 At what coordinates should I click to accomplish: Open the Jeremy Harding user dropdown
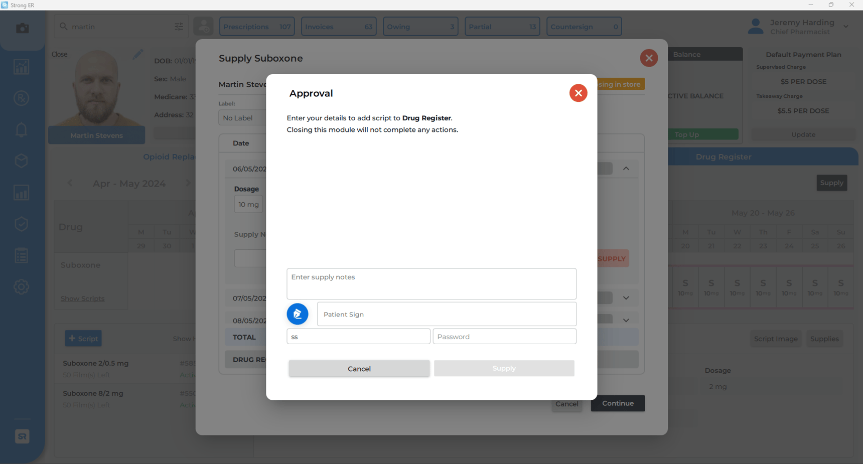845,27
